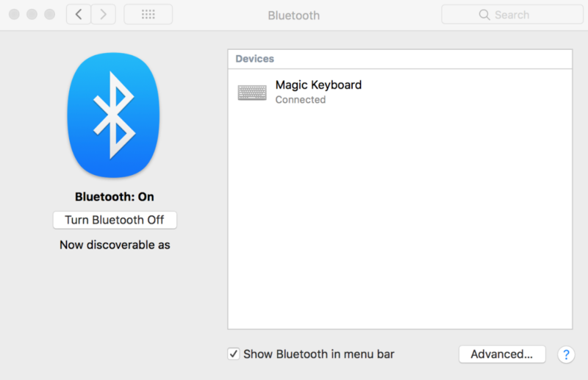588x380 pixels.
Task: Click the magnifying glass search icon
Action: click(484, 15)
